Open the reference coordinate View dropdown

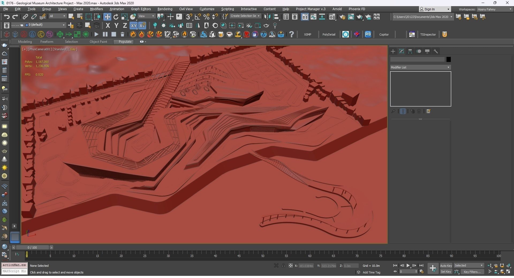pyautogui.click(x=146, y=16)
